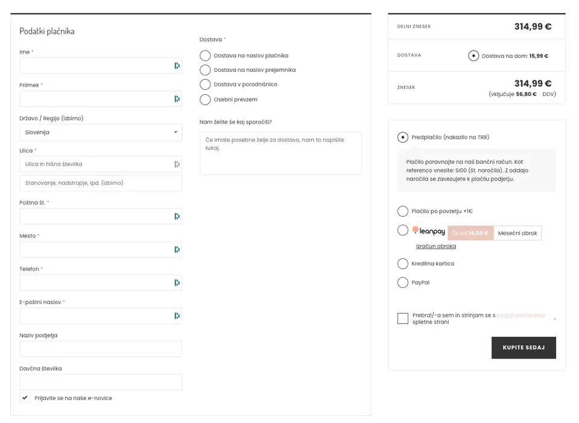The image size is (579, 423).
Task: Click the autofill icon in the Ulica field
Action: (177, 164)
